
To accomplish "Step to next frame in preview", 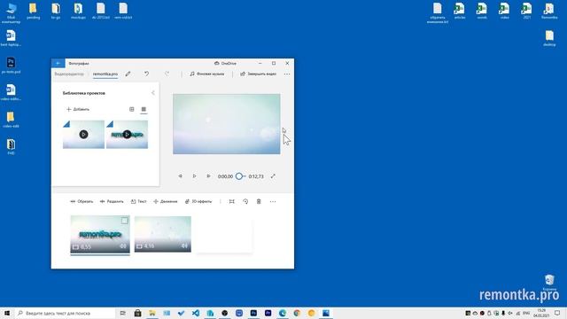I will pyautogui.click(x=208, y=176).
